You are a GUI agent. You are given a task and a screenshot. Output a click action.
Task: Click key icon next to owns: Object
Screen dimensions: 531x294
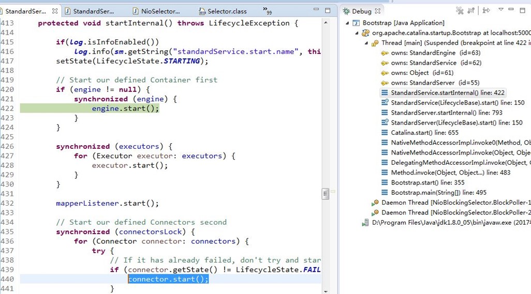pos(385,73)
